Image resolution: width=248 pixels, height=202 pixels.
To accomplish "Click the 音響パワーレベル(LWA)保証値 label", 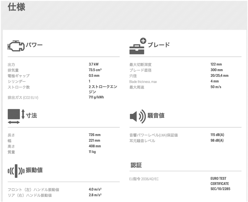I will [154, 135].
